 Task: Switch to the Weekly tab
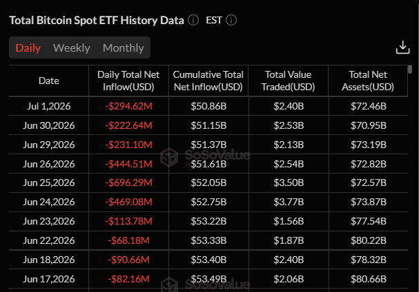click(72, 48)
